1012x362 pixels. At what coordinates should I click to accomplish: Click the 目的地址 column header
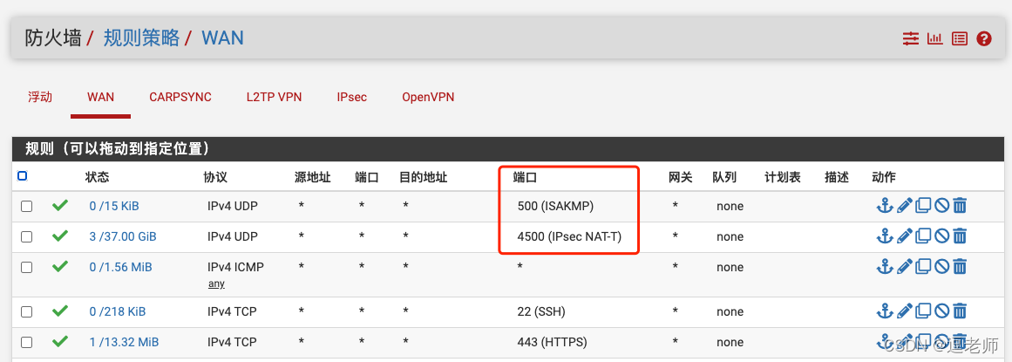(424, 177)
